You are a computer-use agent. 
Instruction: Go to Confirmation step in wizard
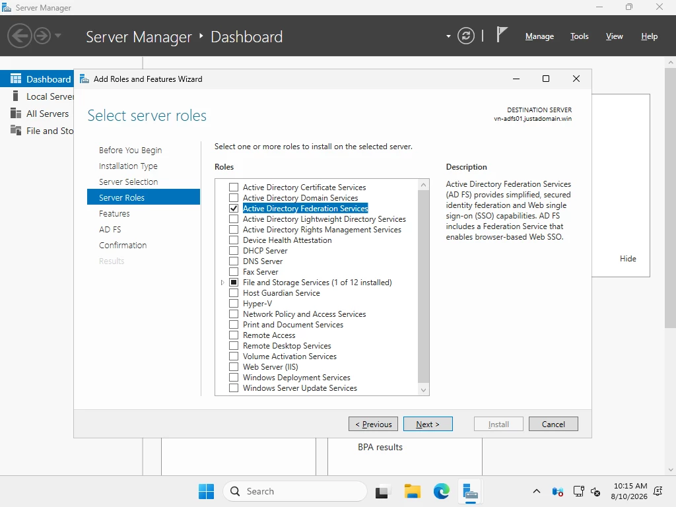(122, 246)
